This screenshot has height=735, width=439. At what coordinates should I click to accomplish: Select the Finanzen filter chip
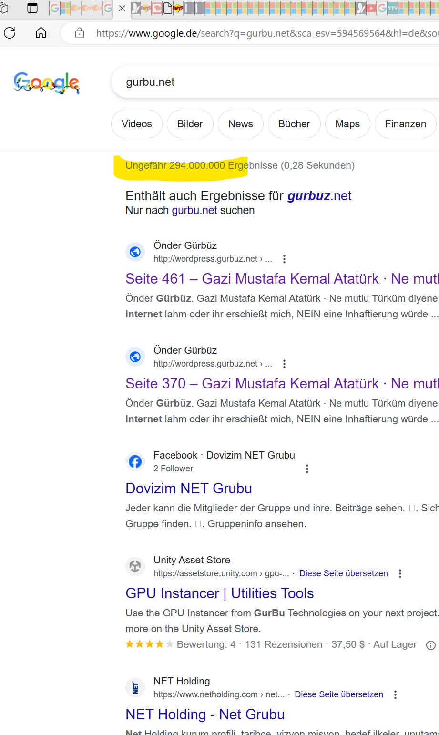click(x=406, y=124)
